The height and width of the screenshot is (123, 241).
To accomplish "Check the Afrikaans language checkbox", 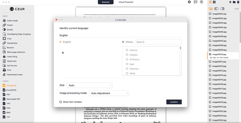I will [127, 60].
